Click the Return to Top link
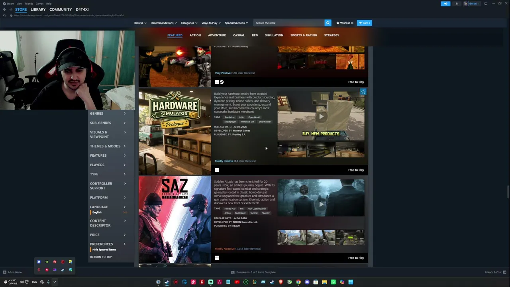Viewport: 510px width, 287px height. coord(101,257)
